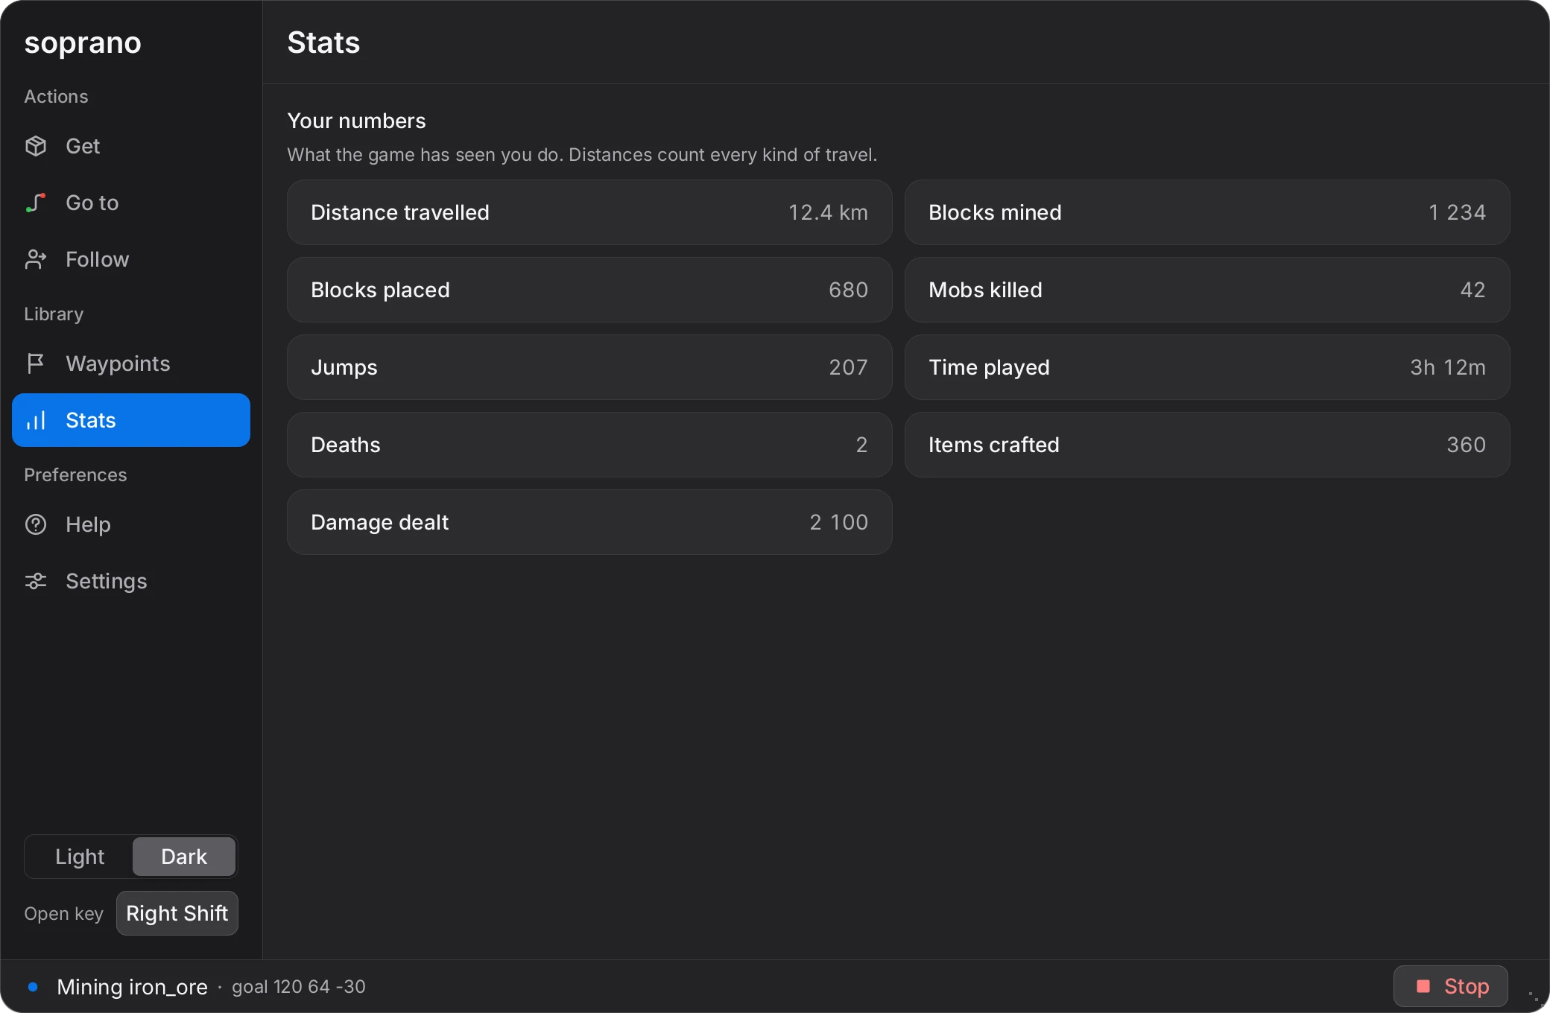Click the 207 jumps value

click(848, 367)
